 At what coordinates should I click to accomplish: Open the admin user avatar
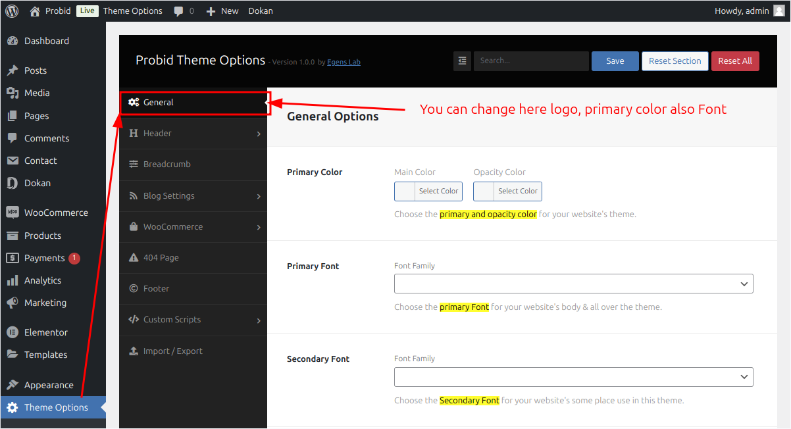click(779, 11)
